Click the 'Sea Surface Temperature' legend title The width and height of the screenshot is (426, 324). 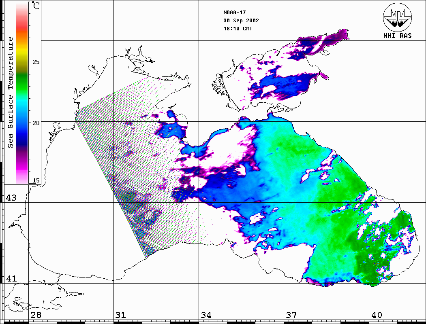10,93
